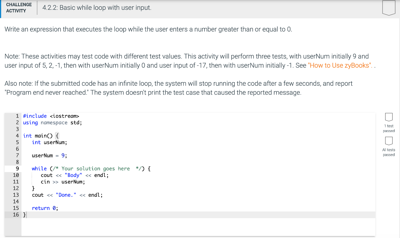This screenshot has width=400, height=238.
Task: Click the '1 test passed' shield icon
Action: click(x=389, y=116)
